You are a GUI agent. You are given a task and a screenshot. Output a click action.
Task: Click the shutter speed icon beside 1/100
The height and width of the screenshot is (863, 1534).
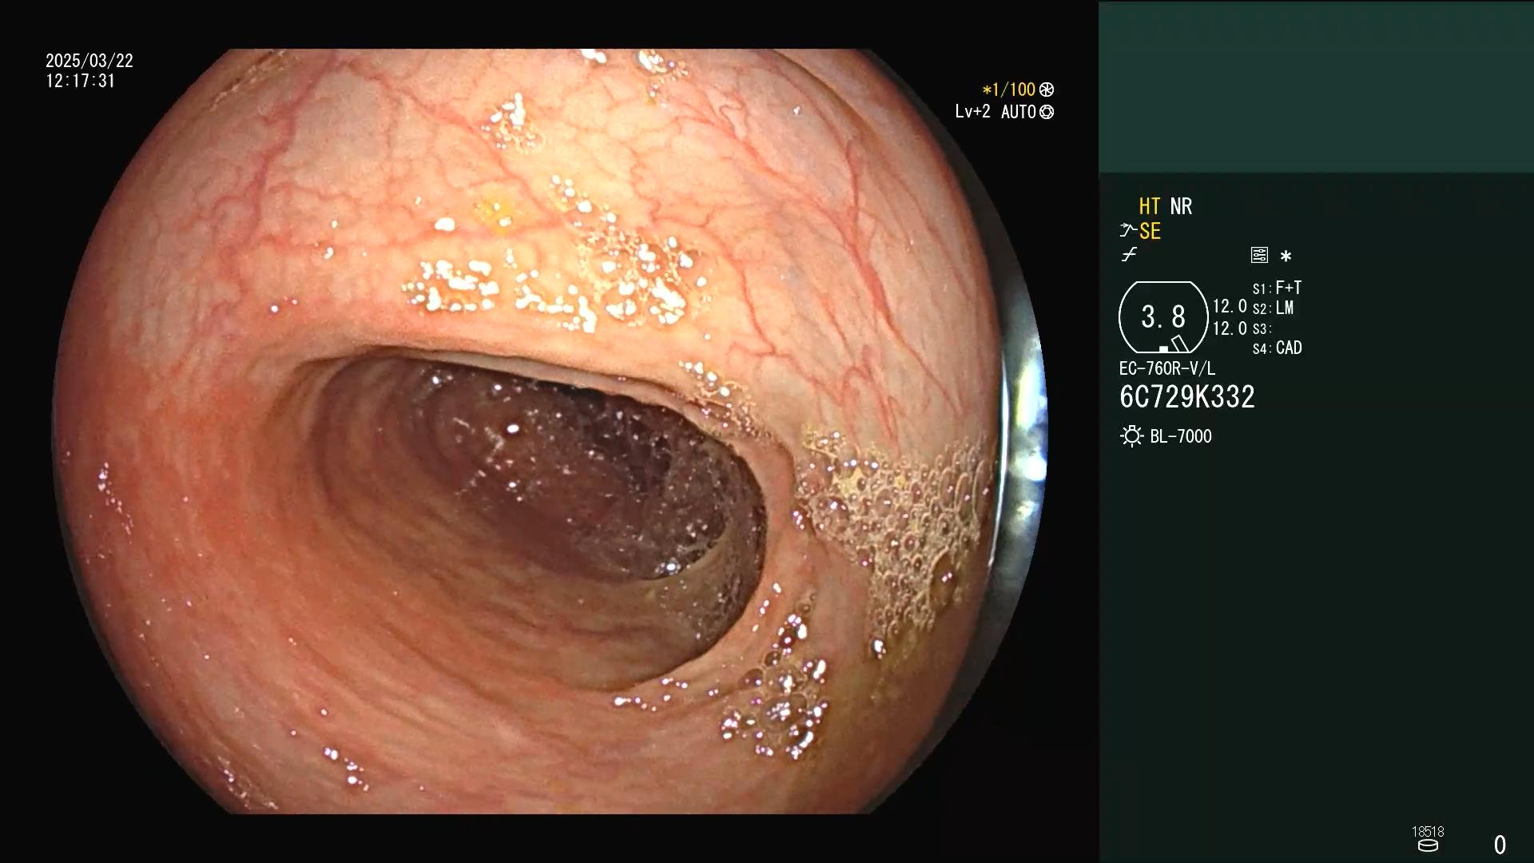pos(1047,89)
